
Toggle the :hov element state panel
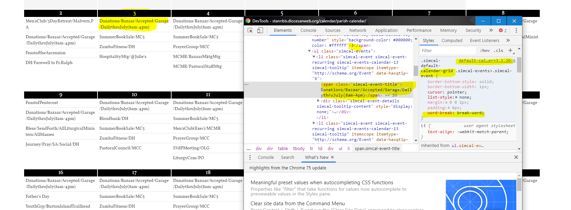pyautogui.click(x=485, y=50)
